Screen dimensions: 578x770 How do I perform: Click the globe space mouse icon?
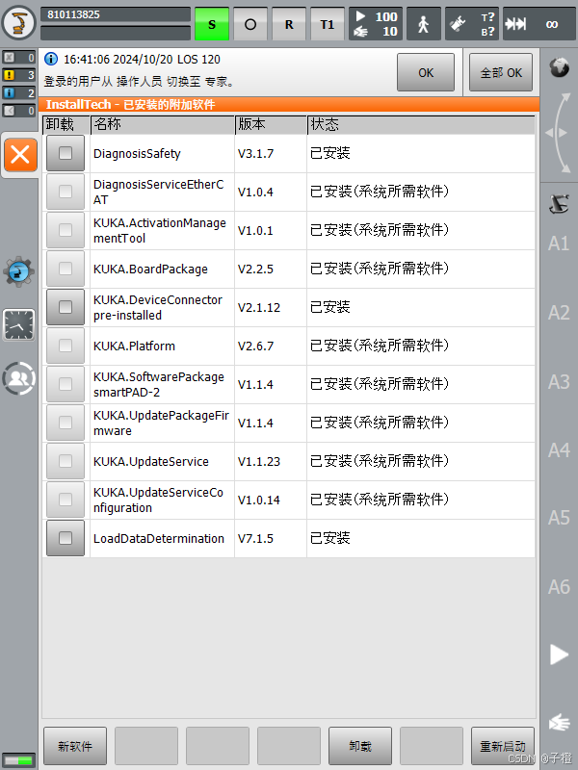pos(559,67)
